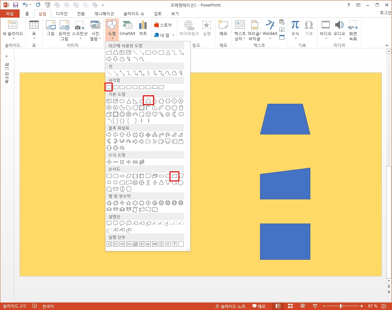Click the 로그인 sign-in link
Viewport: 392px width, 310px height.
pyautogui.click(x=386, y=13)
